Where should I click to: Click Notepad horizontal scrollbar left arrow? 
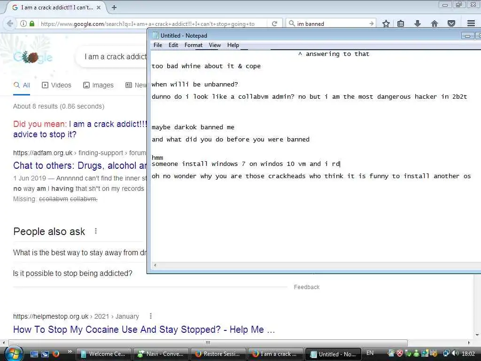click(155, 265)
